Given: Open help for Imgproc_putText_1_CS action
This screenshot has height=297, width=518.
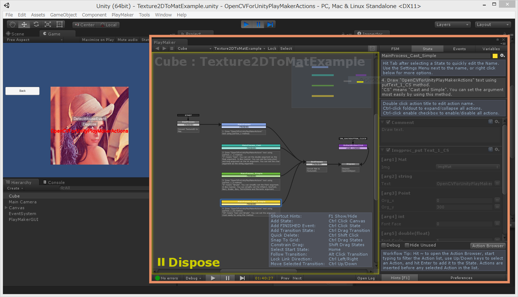Looking at the screenshot, I should (491, 150).
